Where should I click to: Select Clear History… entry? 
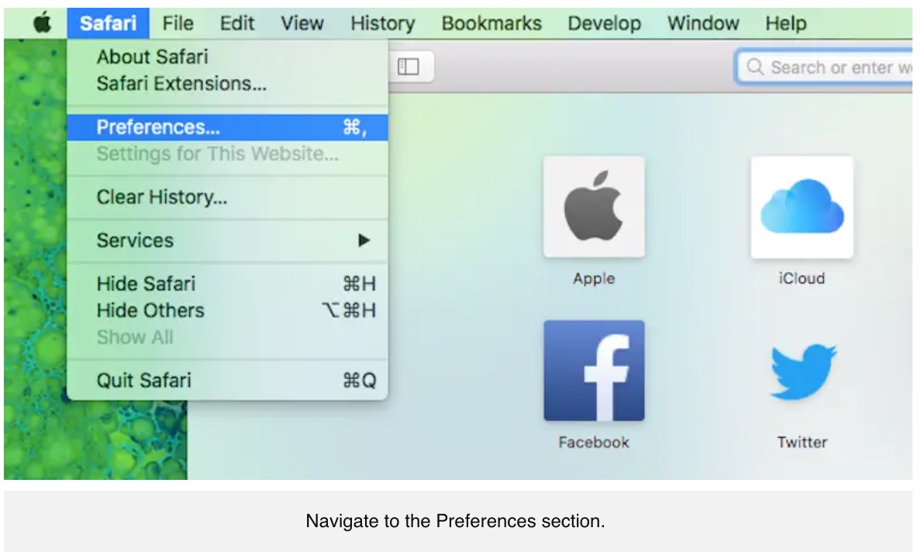[x=227, y=197]
